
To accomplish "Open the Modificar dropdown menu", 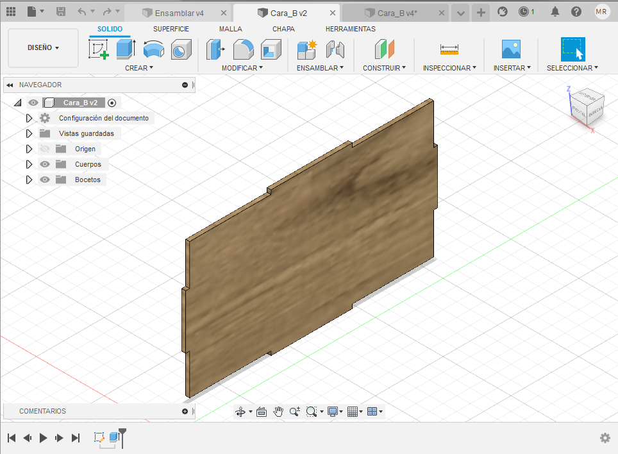I will 242,68.
